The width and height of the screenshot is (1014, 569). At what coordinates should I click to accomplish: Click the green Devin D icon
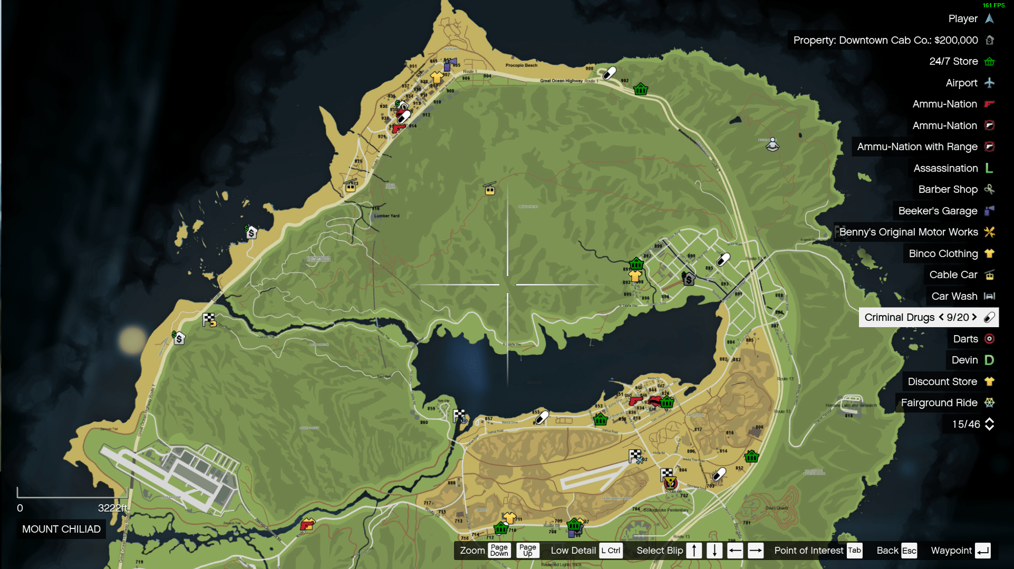[989, 360]
